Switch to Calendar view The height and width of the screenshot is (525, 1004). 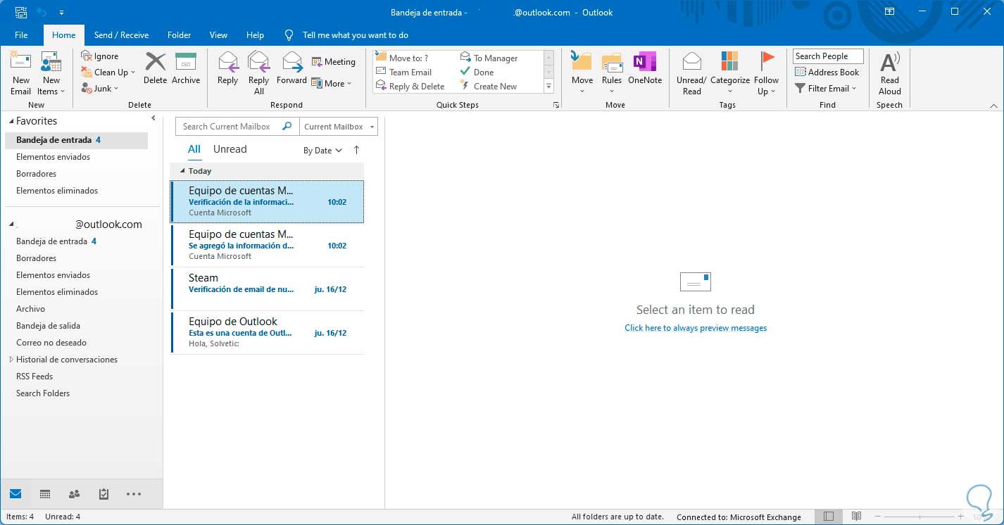tap(45, 494)
